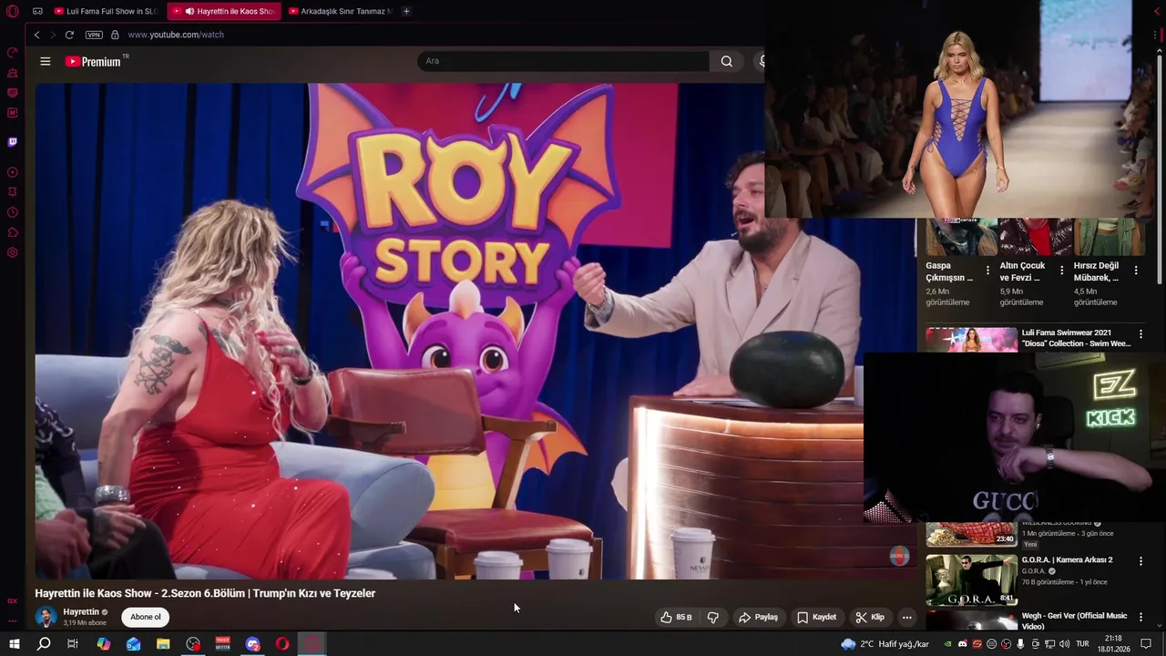Open 2°C Hafif yağ./kar weather widget
The image size is (1166, 656).
click(885, 644)
